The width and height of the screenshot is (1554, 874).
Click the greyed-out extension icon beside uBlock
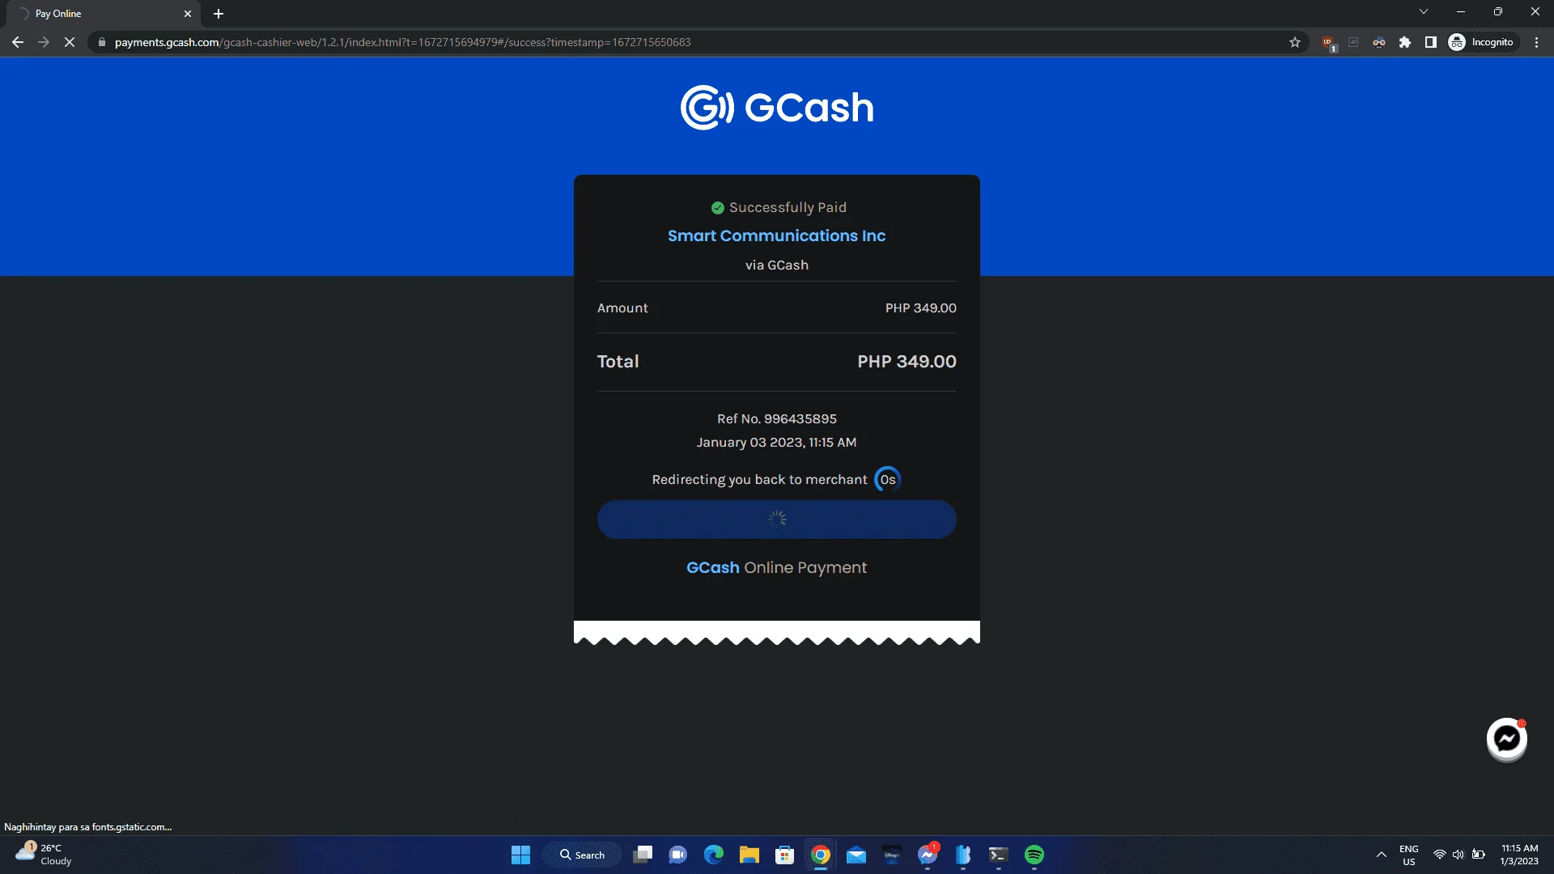[x=1353, y=42]
